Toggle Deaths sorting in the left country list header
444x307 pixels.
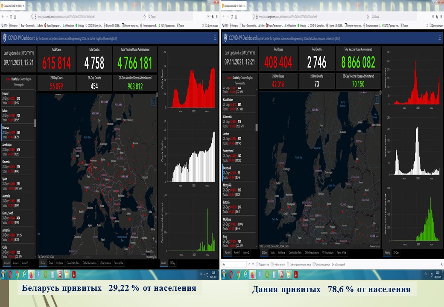coord(14,79)
